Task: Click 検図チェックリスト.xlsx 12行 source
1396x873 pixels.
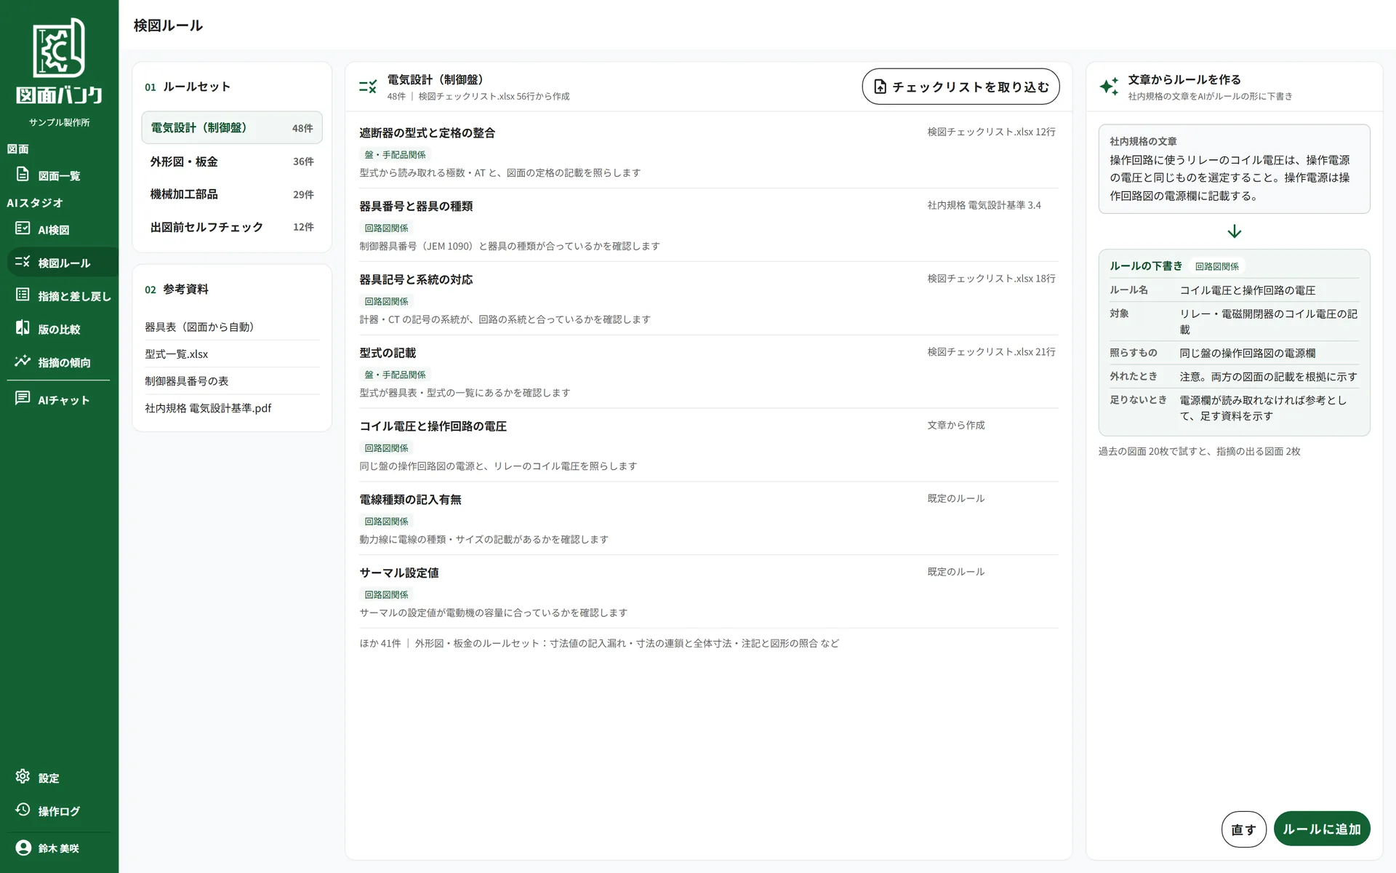Action: [991, 132]
